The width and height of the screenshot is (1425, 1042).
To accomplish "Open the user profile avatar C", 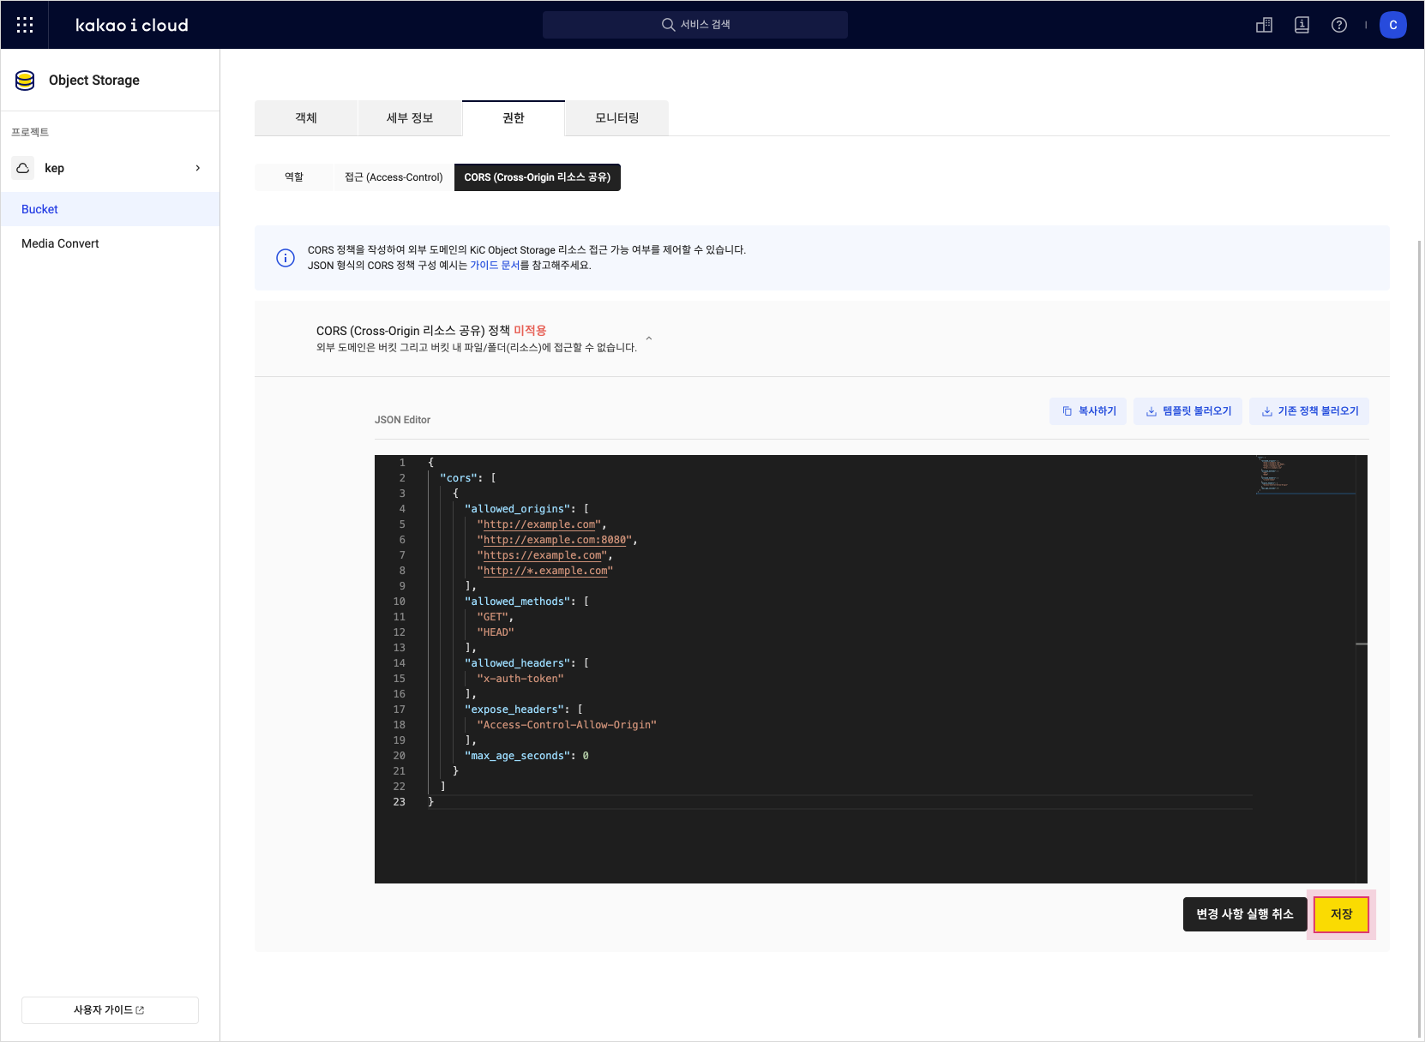I will point(1393,25).
